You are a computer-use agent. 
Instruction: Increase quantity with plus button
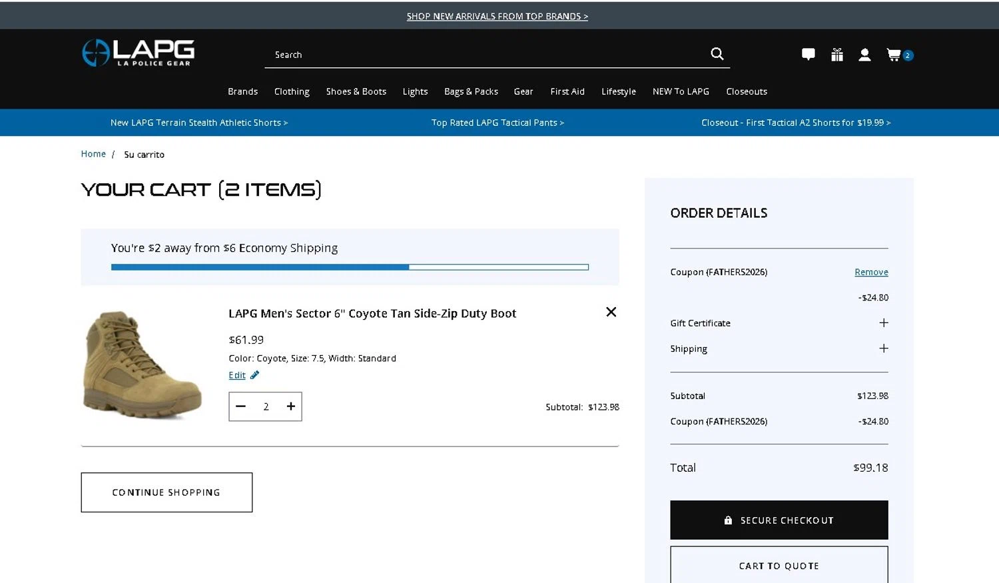290,406
